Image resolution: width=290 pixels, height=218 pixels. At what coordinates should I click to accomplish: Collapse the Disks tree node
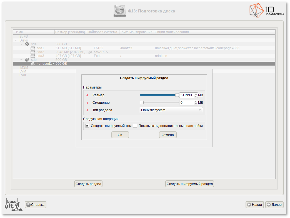coord(16,40)
